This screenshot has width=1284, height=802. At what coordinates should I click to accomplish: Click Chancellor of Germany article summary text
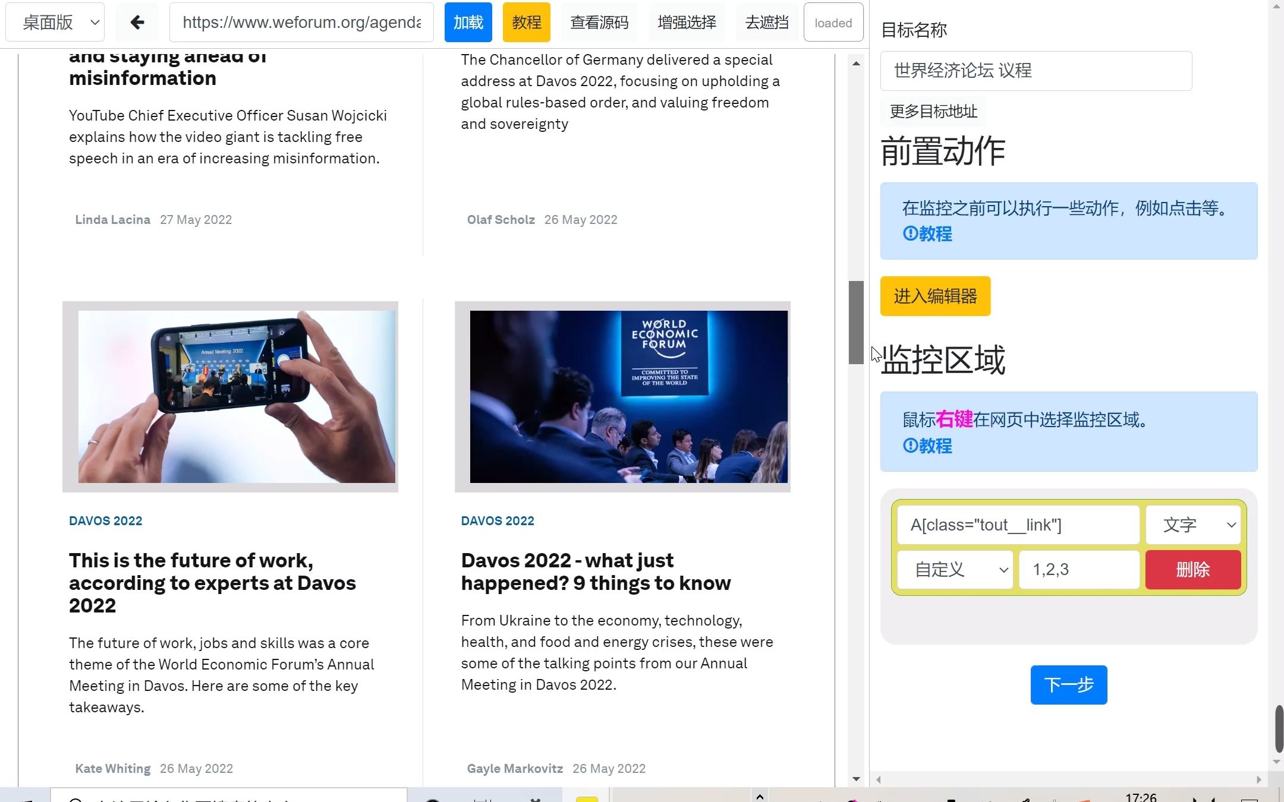(x=621, y=92)
